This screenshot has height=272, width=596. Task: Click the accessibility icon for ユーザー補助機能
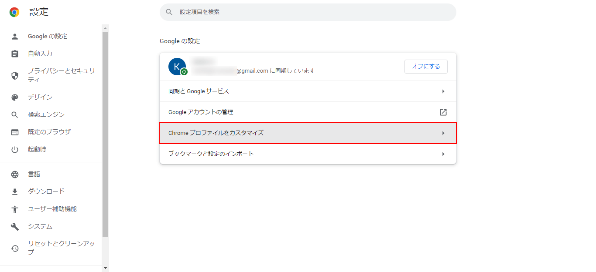pos(15,209)
